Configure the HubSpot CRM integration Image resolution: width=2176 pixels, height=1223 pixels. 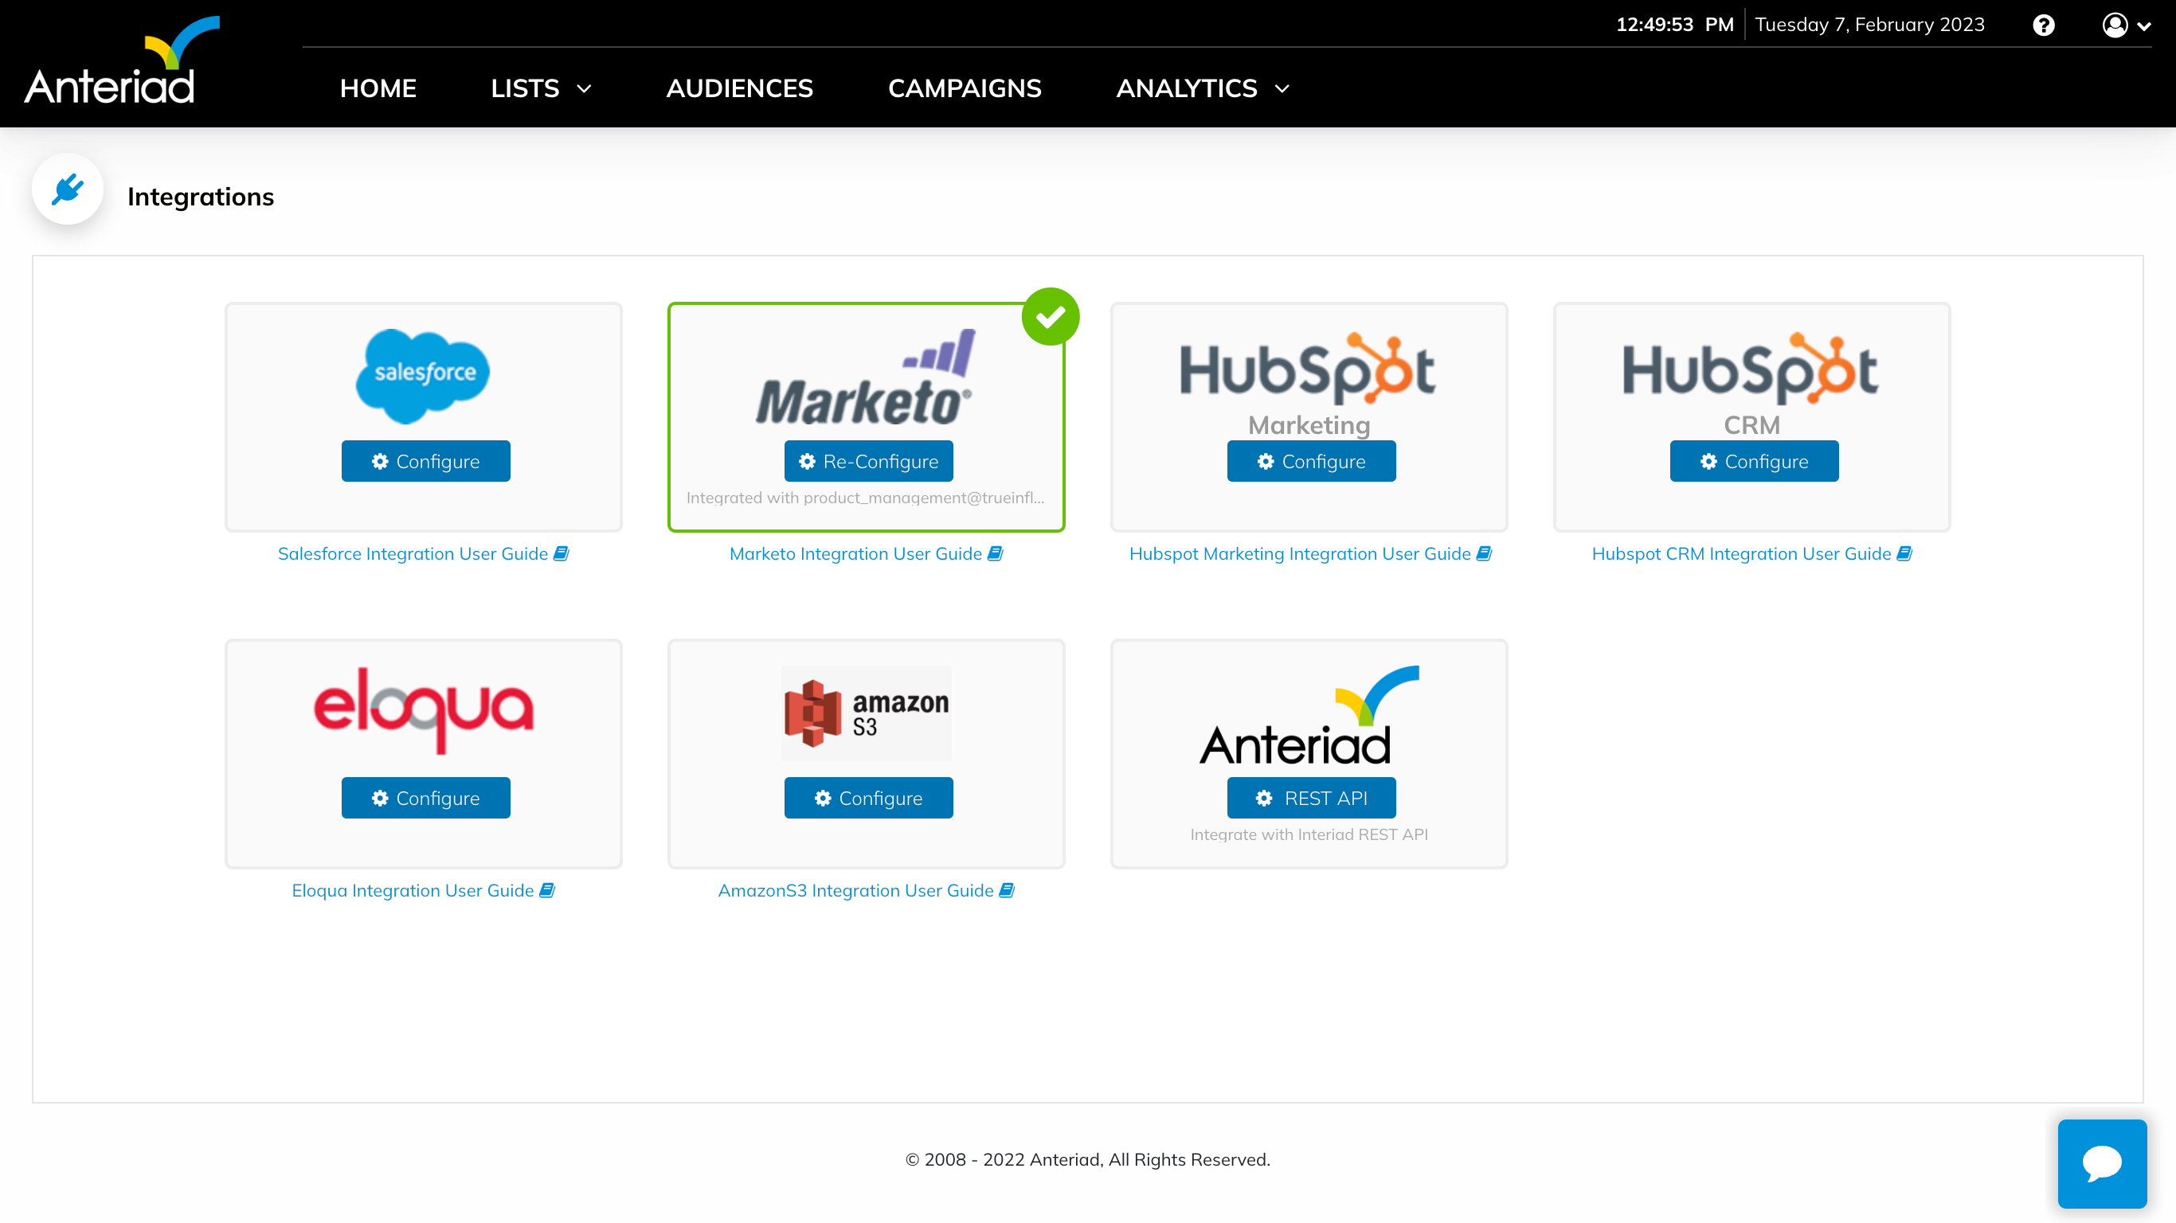(1754, 461)
